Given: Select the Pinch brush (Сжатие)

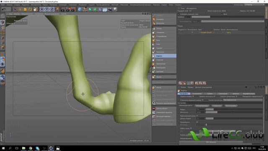Looking at the screenshot, I should pyautogui.click(x=164, y=48).
